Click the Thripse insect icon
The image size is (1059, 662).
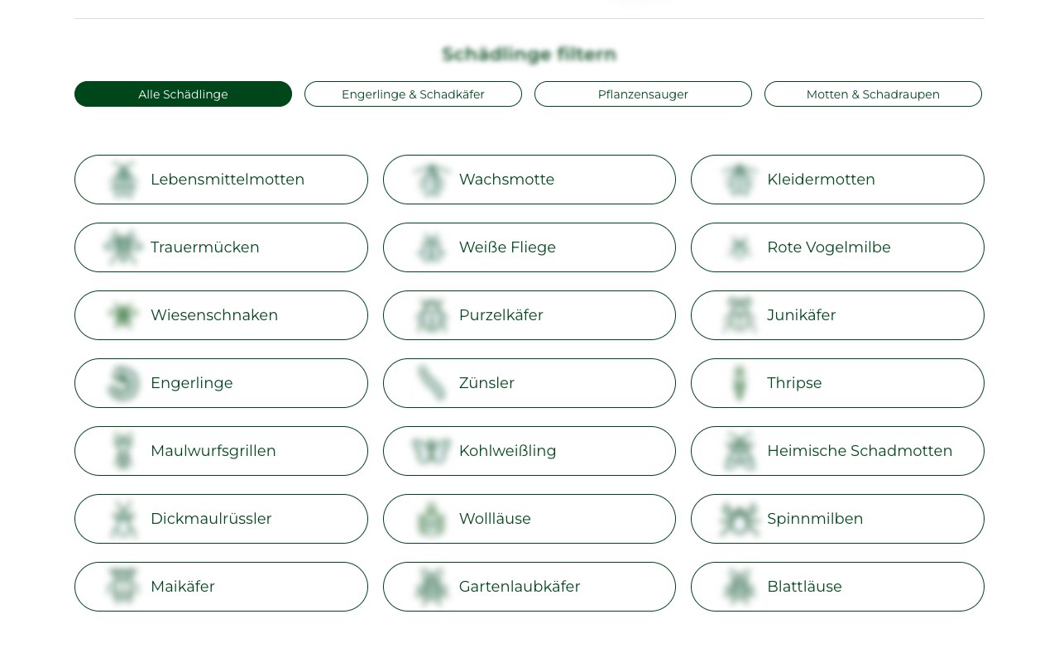739,383
